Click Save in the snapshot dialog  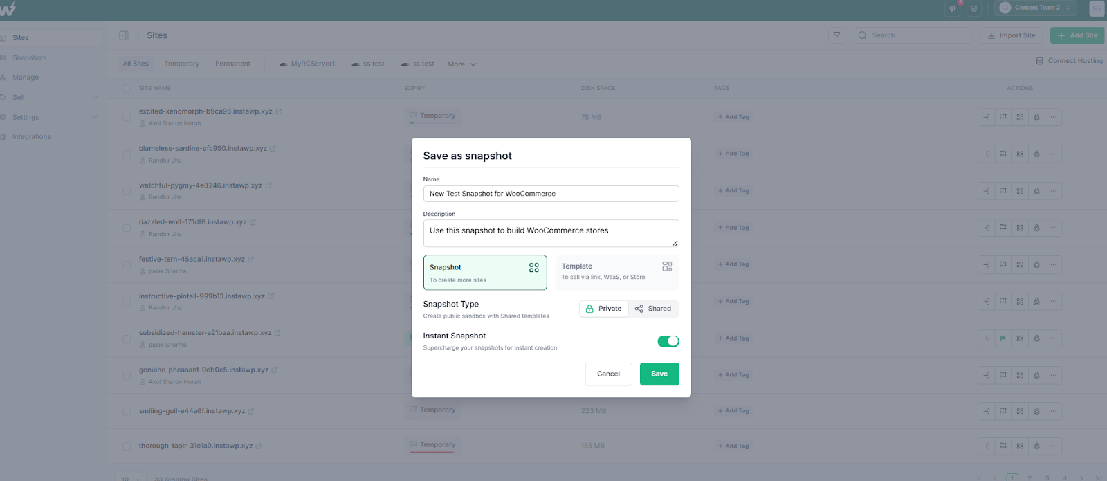tap(659, 374)
